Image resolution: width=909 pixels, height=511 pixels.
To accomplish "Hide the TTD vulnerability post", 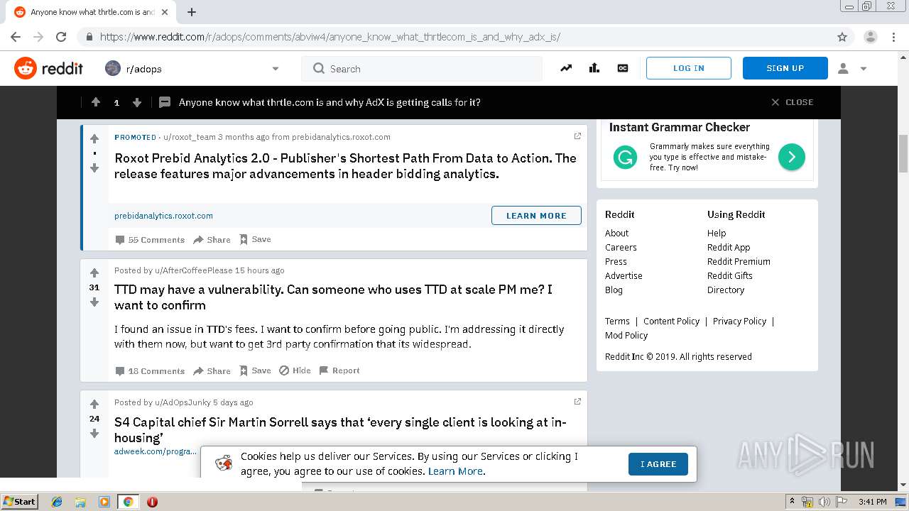I will pos(295,370).
